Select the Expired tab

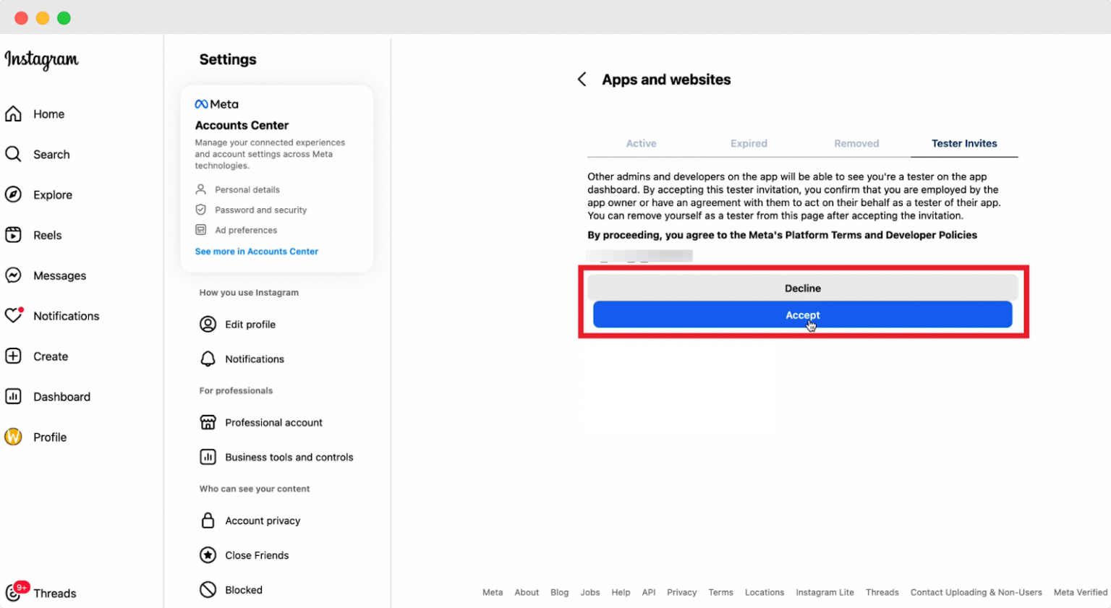(749, 143)
